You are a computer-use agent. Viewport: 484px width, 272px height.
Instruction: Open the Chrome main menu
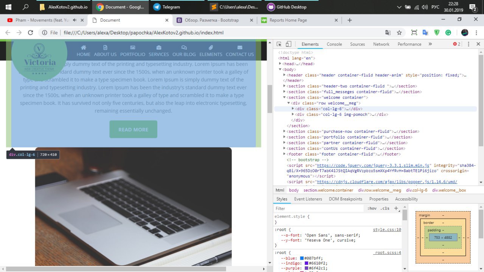(x=476, y=33)
